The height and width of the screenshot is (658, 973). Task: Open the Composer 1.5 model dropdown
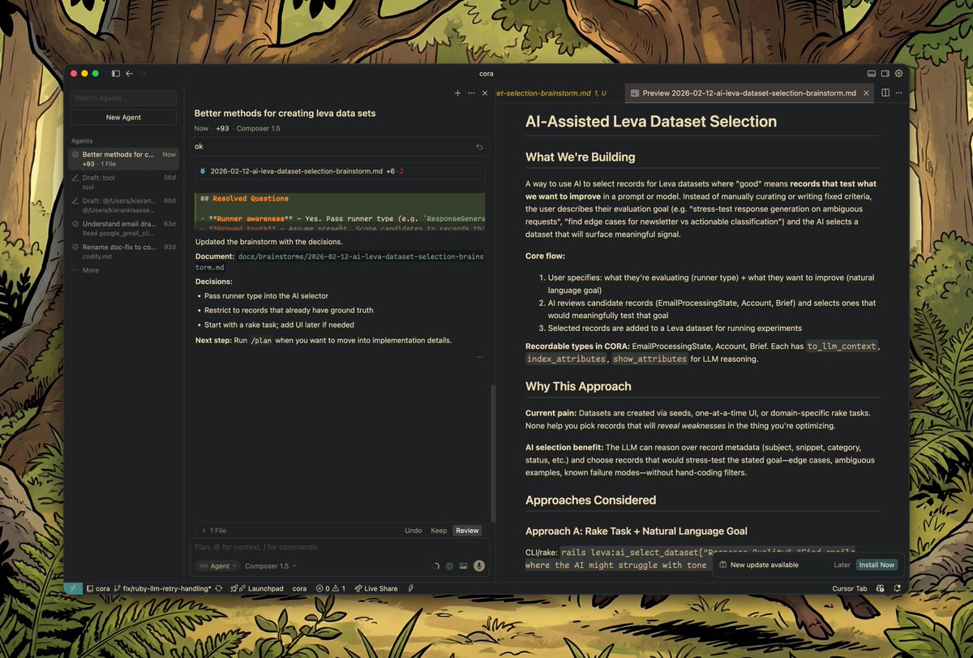pos(271,566)
